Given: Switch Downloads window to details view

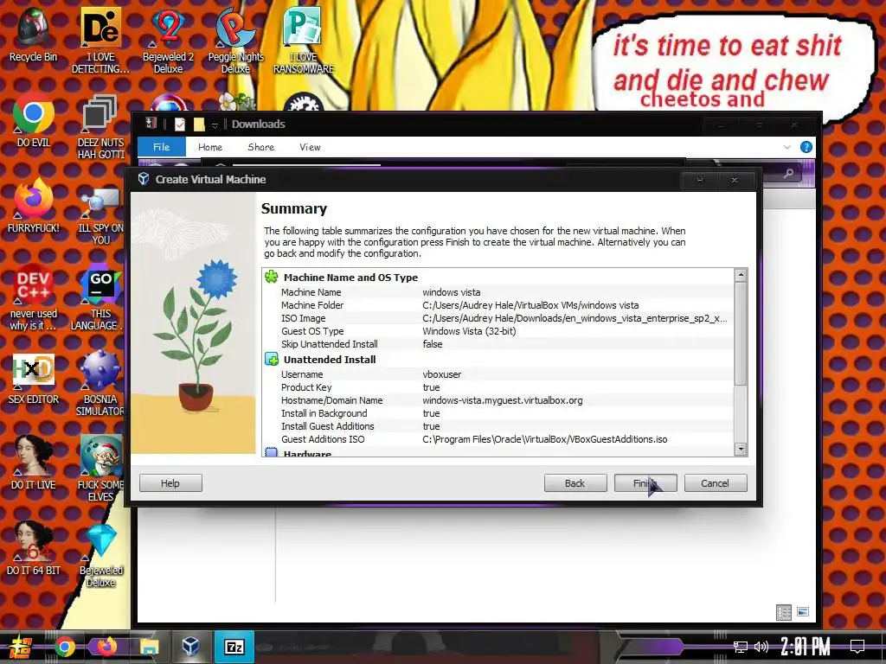Looking at the screenshot, I should (784, 612).
